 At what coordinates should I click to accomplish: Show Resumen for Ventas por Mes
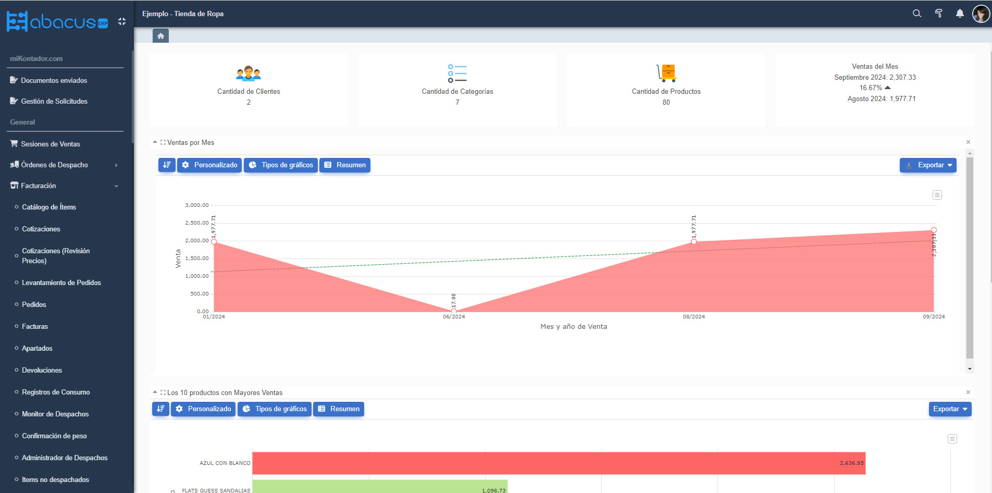(x=345, y=165)
